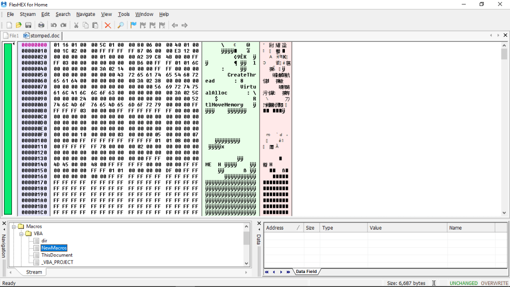The width and height of the screenshot is (510, 287).
Task: Click the New file toolbar icon
Action: pos(9,25)
